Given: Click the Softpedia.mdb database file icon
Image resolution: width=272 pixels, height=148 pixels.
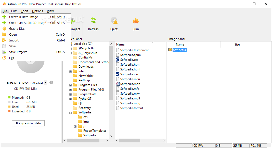Looking at the screenshot, I should tap(118, 84).
